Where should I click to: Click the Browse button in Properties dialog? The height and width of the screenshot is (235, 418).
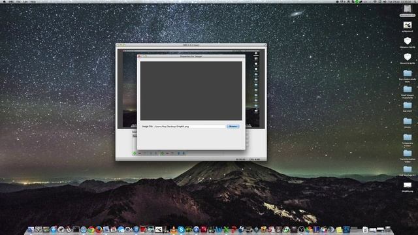pos(233,126)
